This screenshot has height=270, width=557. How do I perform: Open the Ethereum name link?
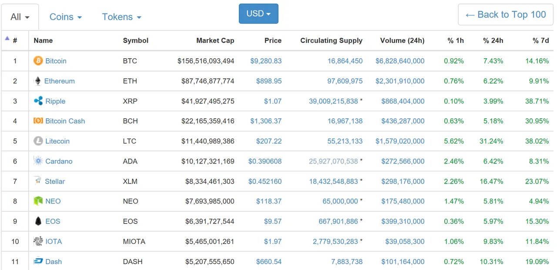point(60,81)
